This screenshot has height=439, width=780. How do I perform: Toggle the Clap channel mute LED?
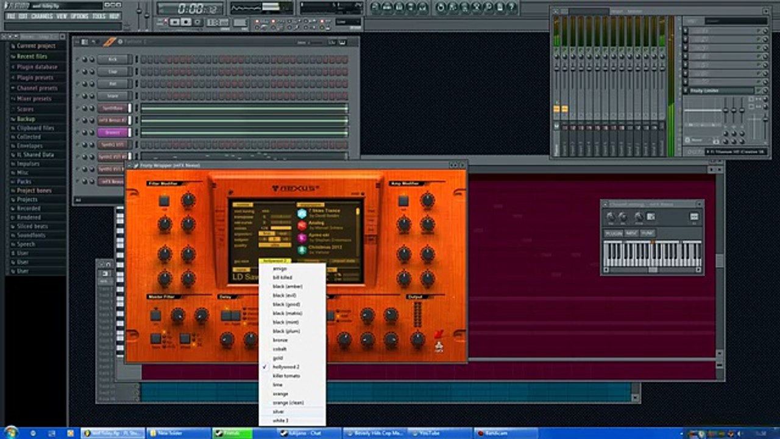click(x=77, y=72)
